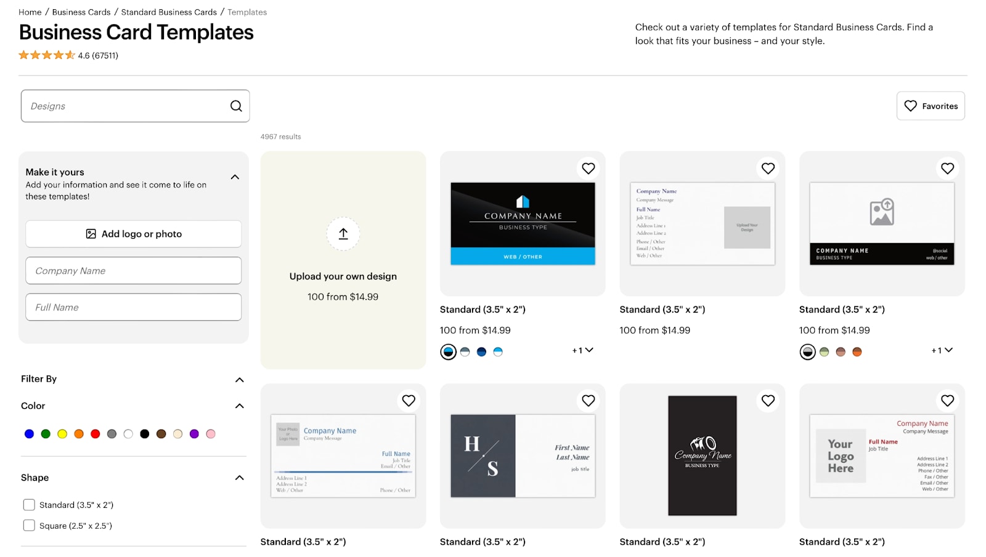
Task: Favorite the Your Logo Here template
Action: 947,401
